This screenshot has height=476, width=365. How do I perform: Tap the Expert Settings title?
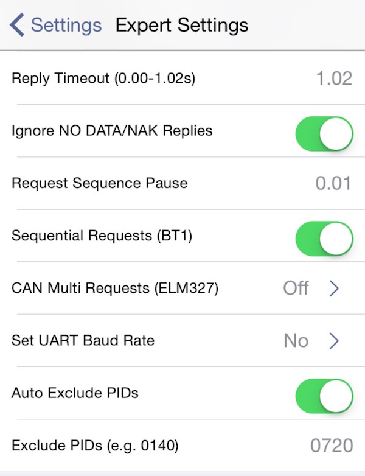pyautogui.click(x=182, y=25)
